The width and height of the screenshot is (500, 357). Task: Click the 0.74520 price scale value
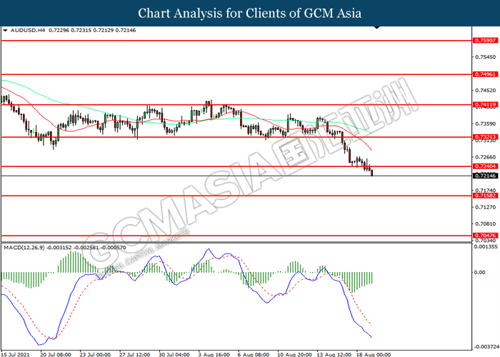tap(485, 91)
